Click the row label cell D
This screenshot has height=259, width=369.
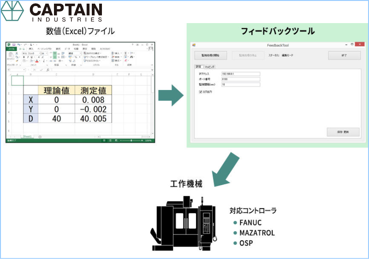(x=31, y=119)
